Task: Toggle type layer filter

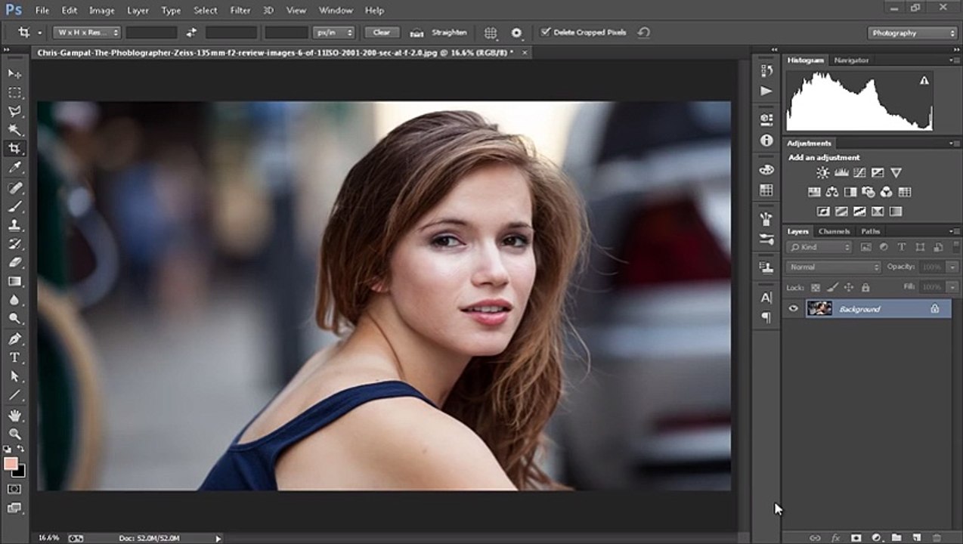Action: 902,247
